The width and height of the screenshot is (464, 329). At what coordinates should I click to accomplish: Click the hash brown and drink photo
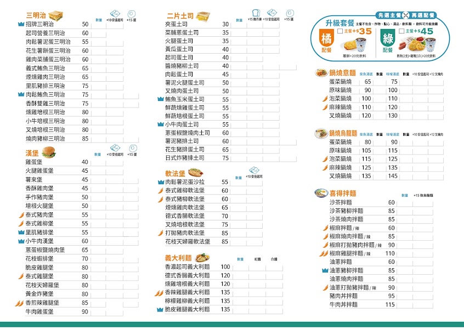[x=354, y=46]
